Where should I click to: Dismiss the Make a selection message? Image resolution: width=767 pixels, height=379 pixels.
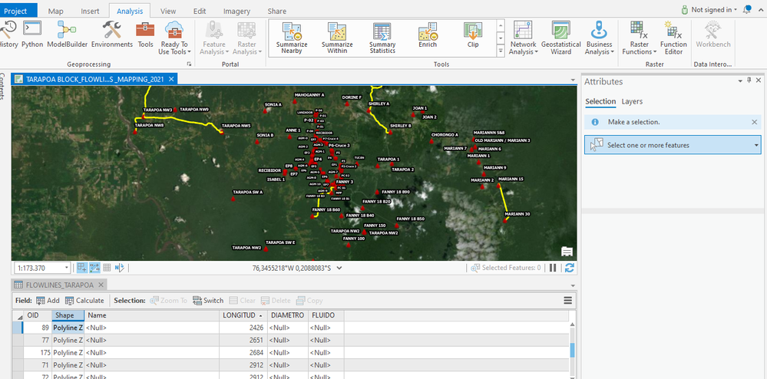point(754,122)
